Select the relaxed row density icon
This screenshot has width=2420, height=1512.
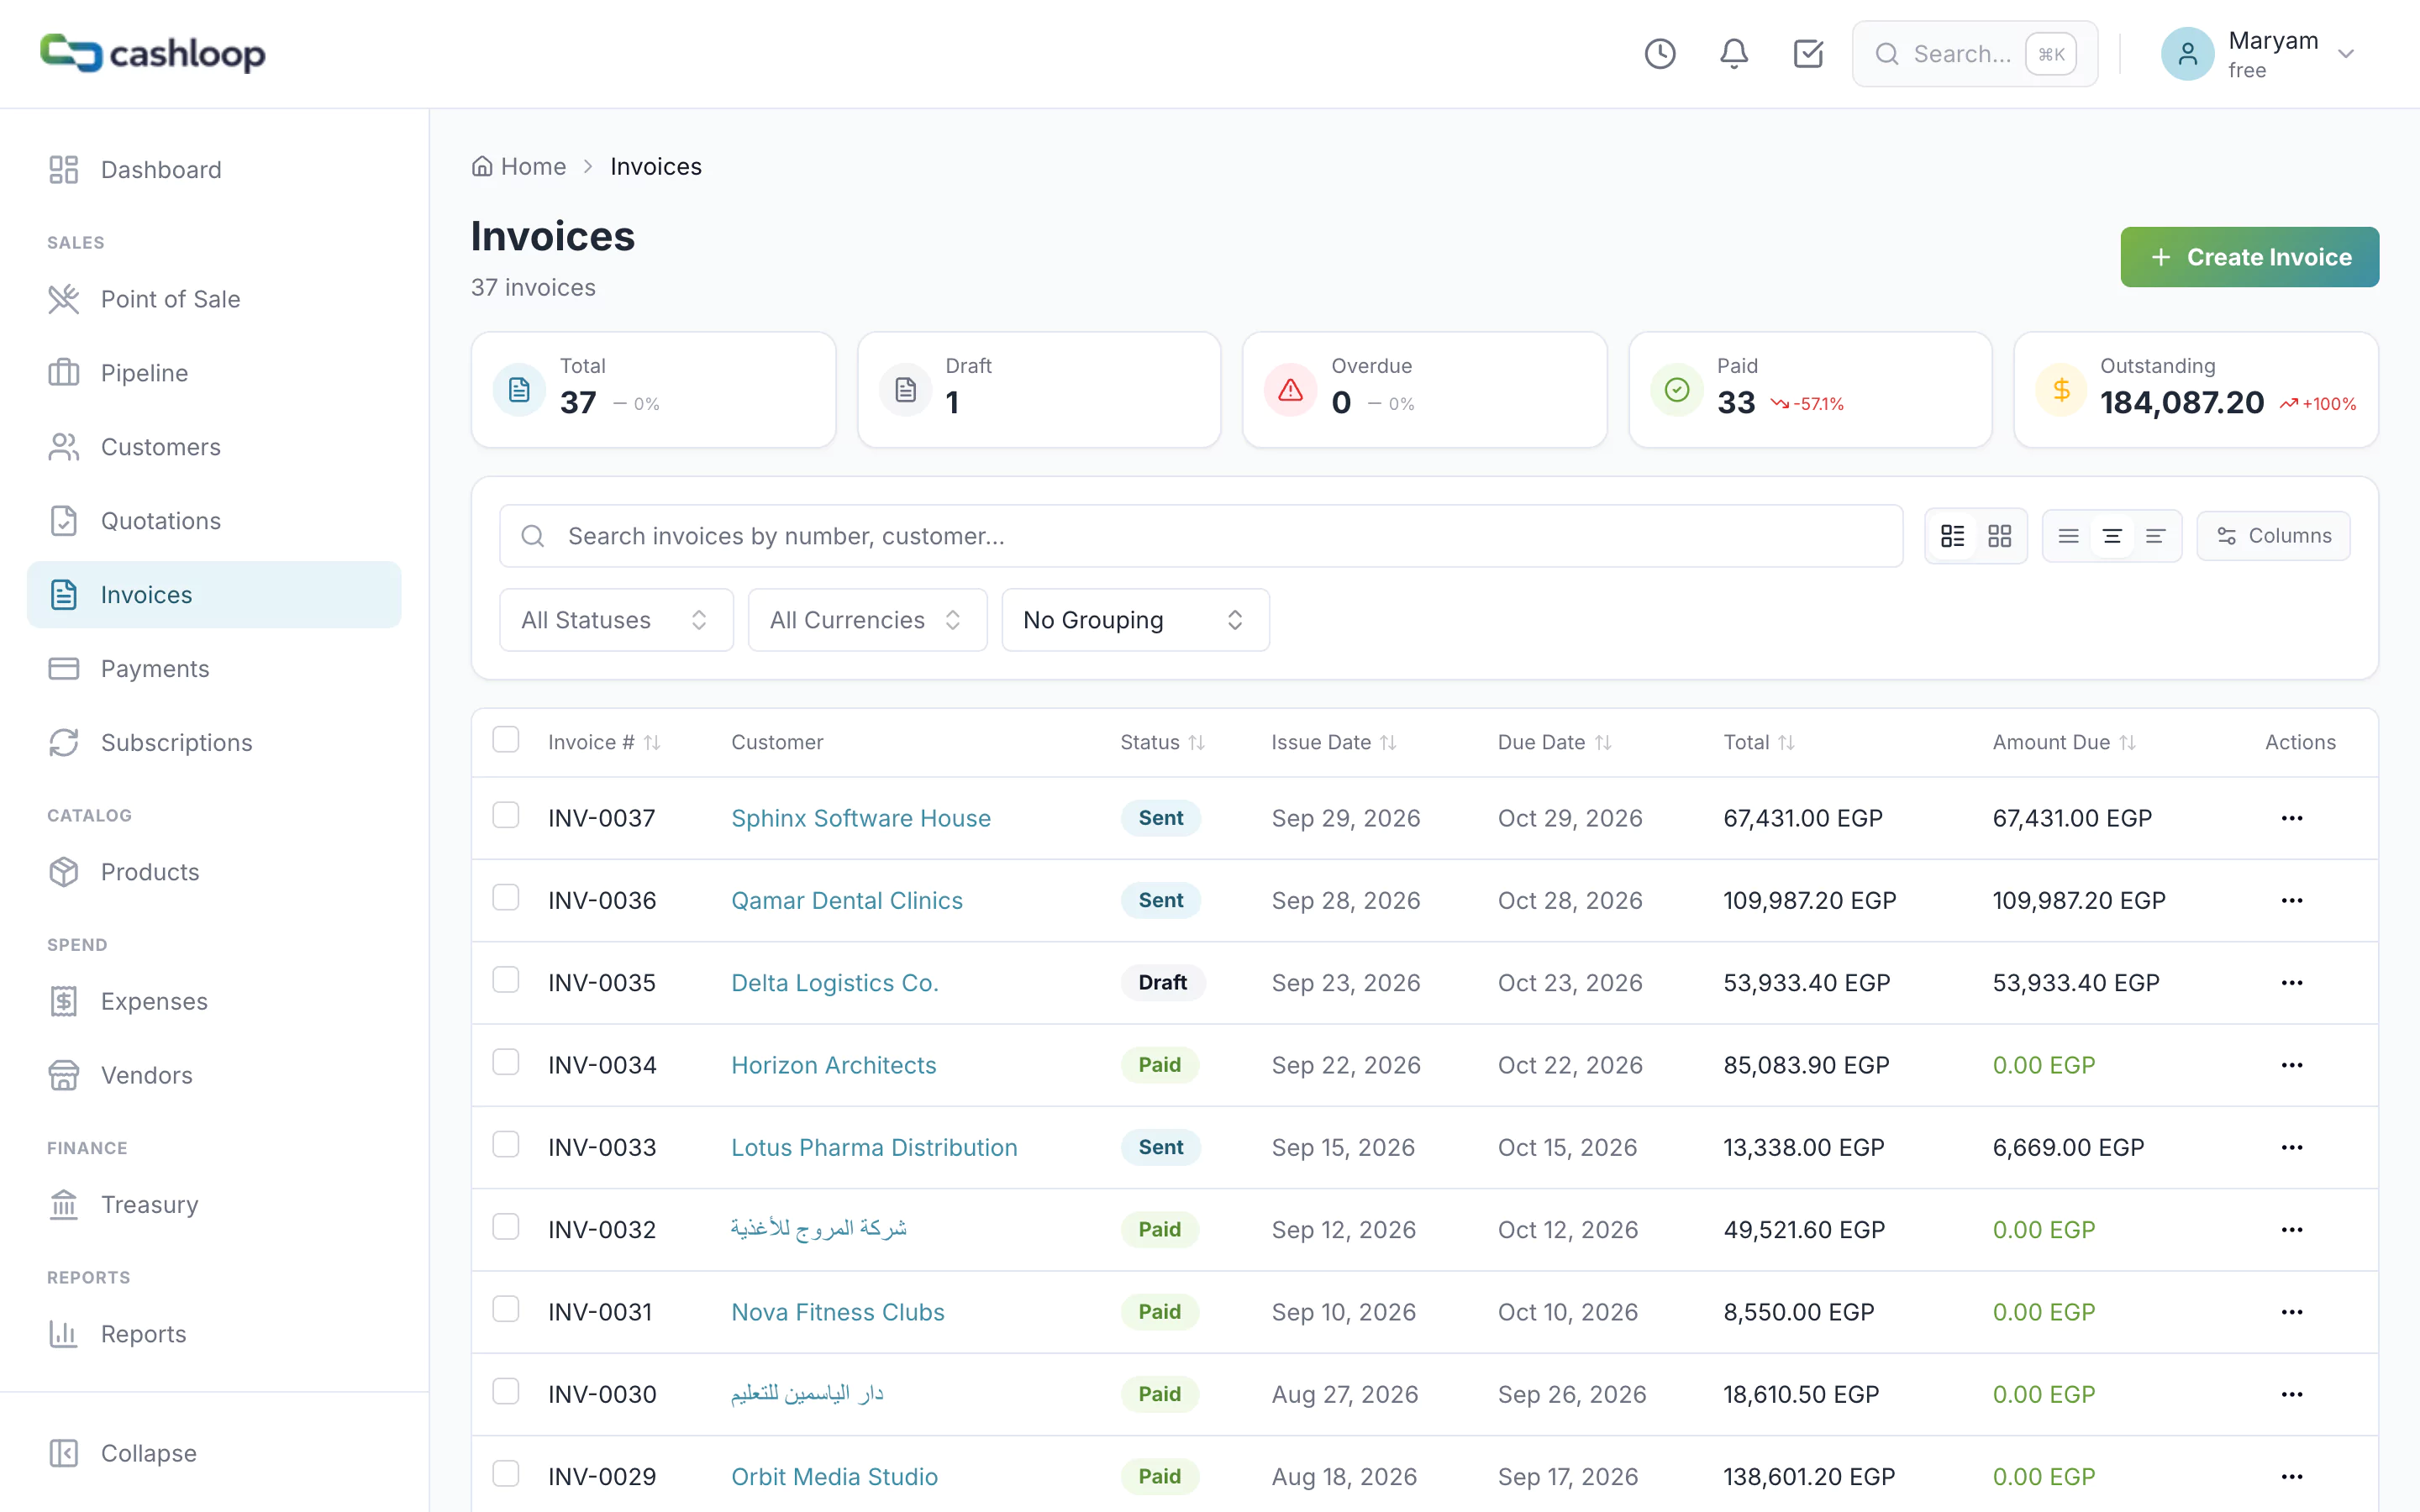coord(2155,536)
